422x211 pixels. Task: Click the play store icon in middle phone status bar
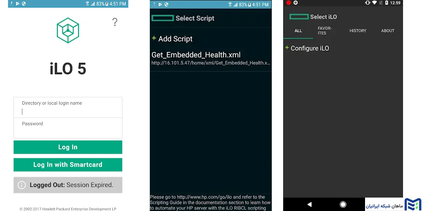coord(160,4)
